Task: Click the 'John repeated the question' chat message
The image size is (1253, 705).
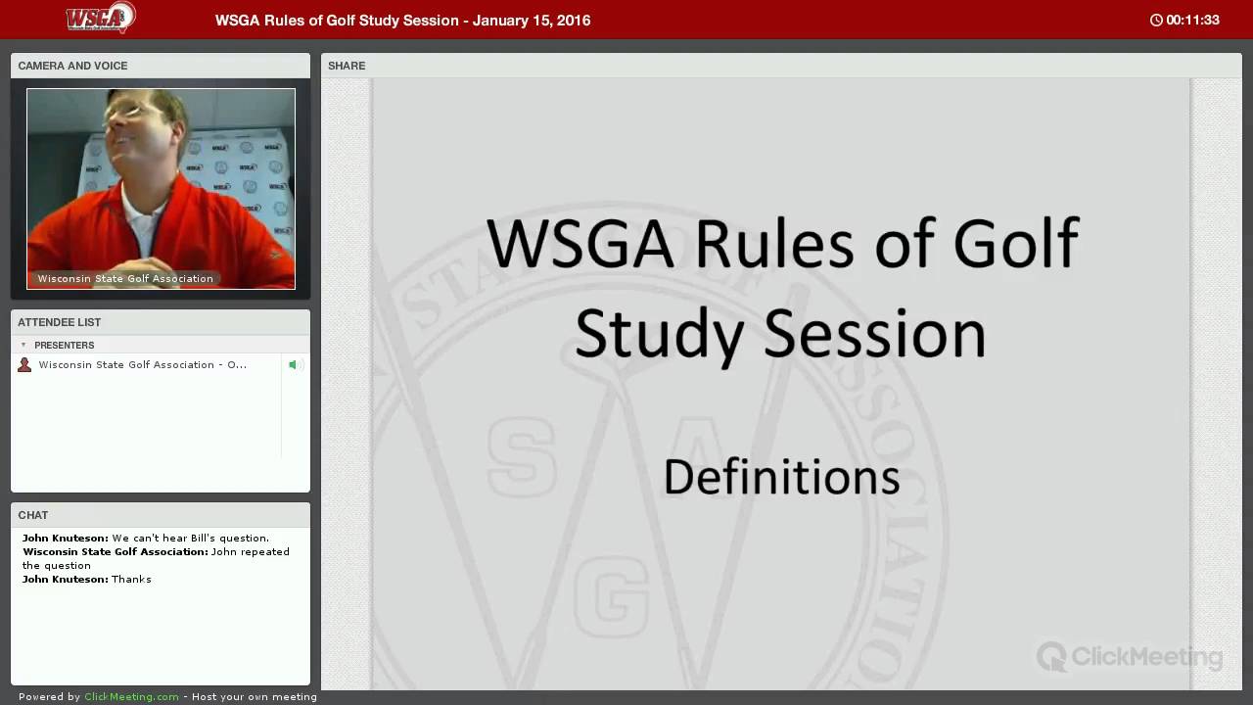Action: point(157,558)
